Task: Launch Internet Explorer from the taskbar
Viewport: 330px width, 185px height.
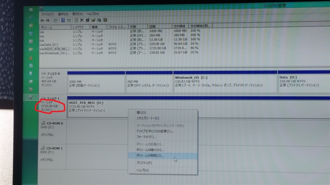Action: [31, 17]
